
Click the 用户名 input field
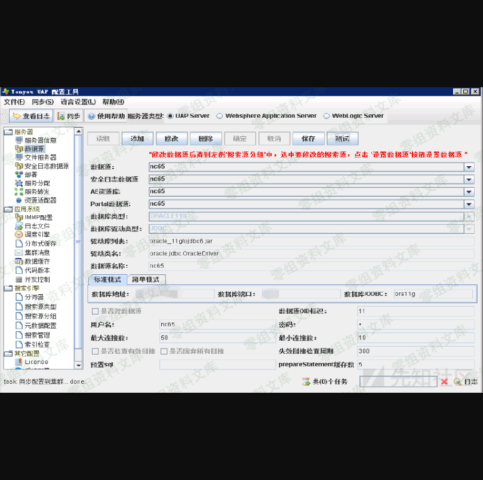tap(215, 324)
